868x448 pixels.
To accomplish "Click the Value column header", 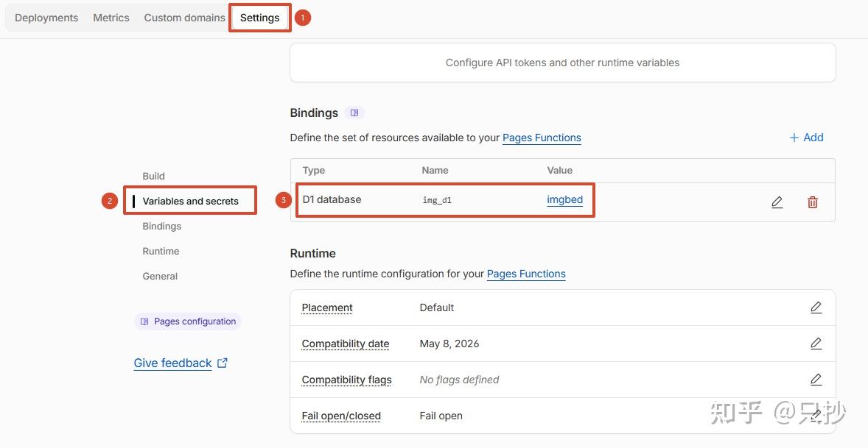I will (x=560, y=170).
